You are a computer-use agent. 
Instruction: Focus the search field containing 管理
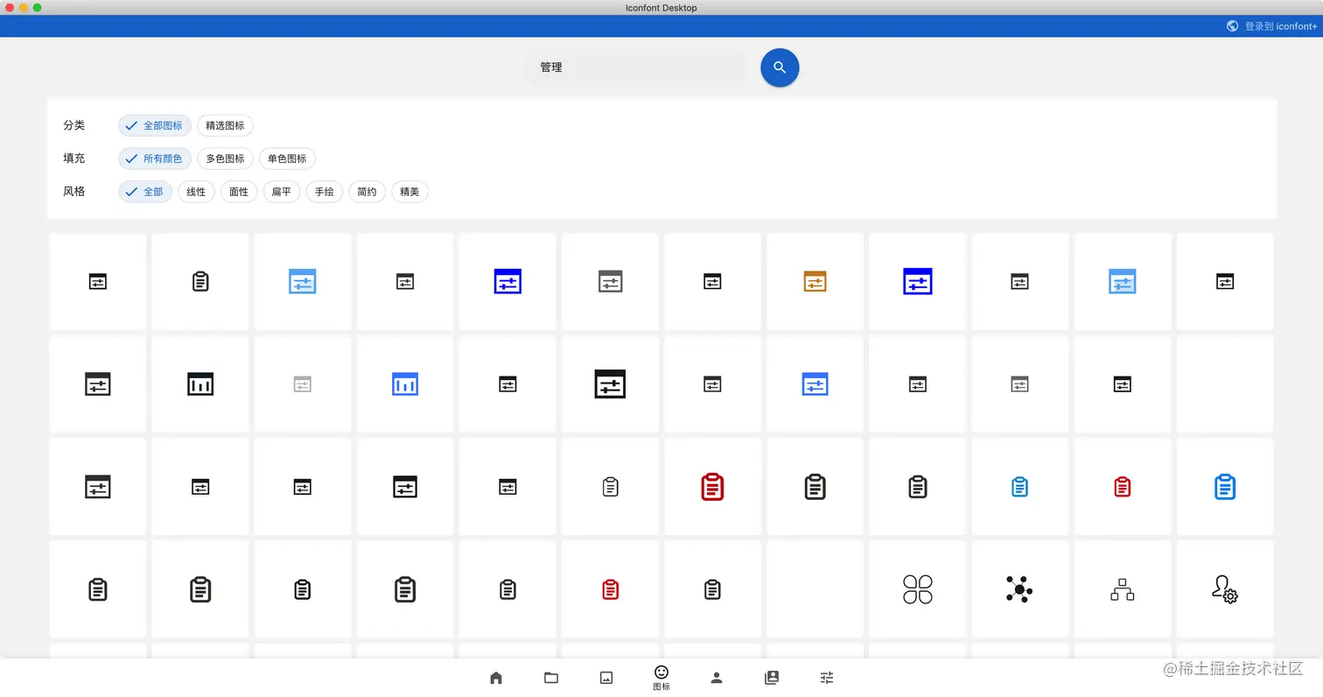(x=636, y=67)
